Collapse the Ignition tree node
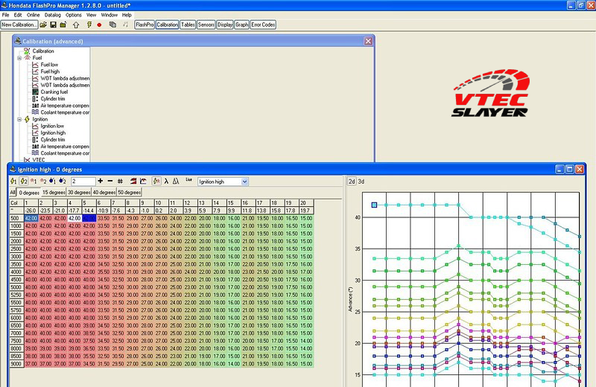This screenshot has height=387, width=596. click(x=20, y=118)
